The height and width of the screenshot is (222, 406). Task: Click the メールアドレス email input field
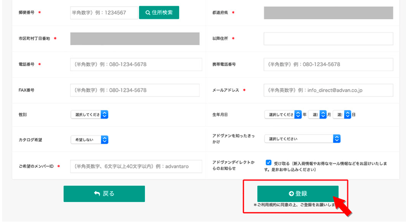coord(328,90)
